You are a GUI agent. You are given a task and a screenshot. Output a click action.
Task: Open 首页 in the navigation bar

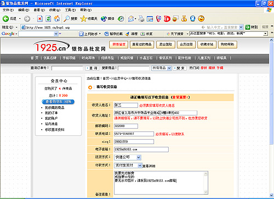point(35,58)
